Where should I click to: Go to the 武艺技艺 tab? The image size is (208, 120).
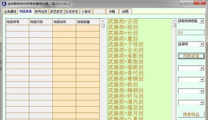56,12
